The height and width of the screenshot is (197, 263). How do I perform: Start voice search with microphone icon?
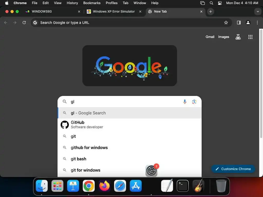point(185,102)
